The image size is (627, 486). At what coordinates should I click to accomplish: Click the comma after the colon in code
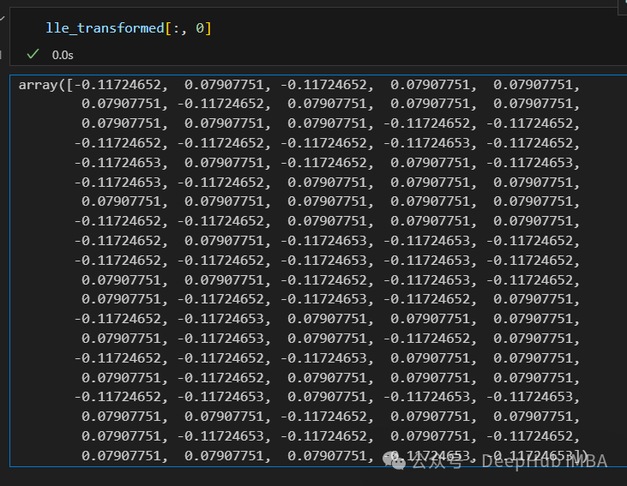tap(184, 32)
